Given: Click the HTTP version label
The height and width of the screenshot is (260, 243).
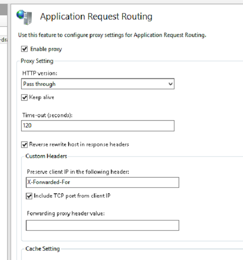Looking at the screenshot, I should (x=40, y=73).
